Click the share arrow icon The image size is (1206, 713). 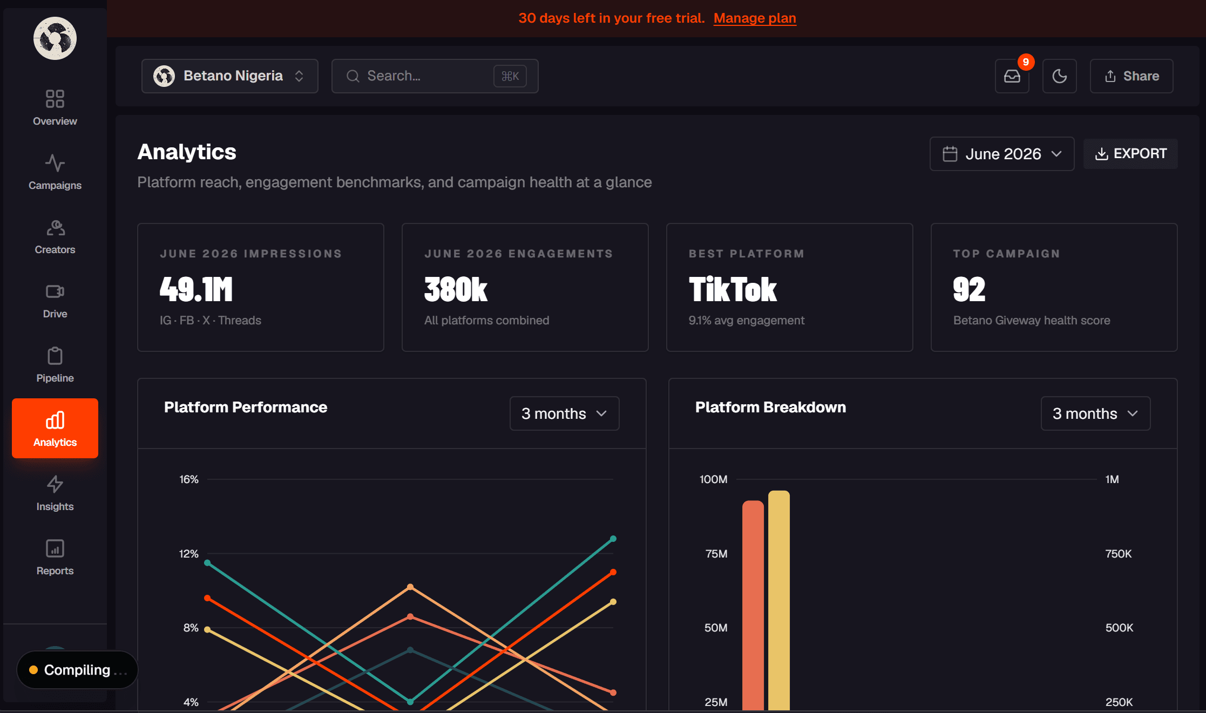pos(1110,76)
